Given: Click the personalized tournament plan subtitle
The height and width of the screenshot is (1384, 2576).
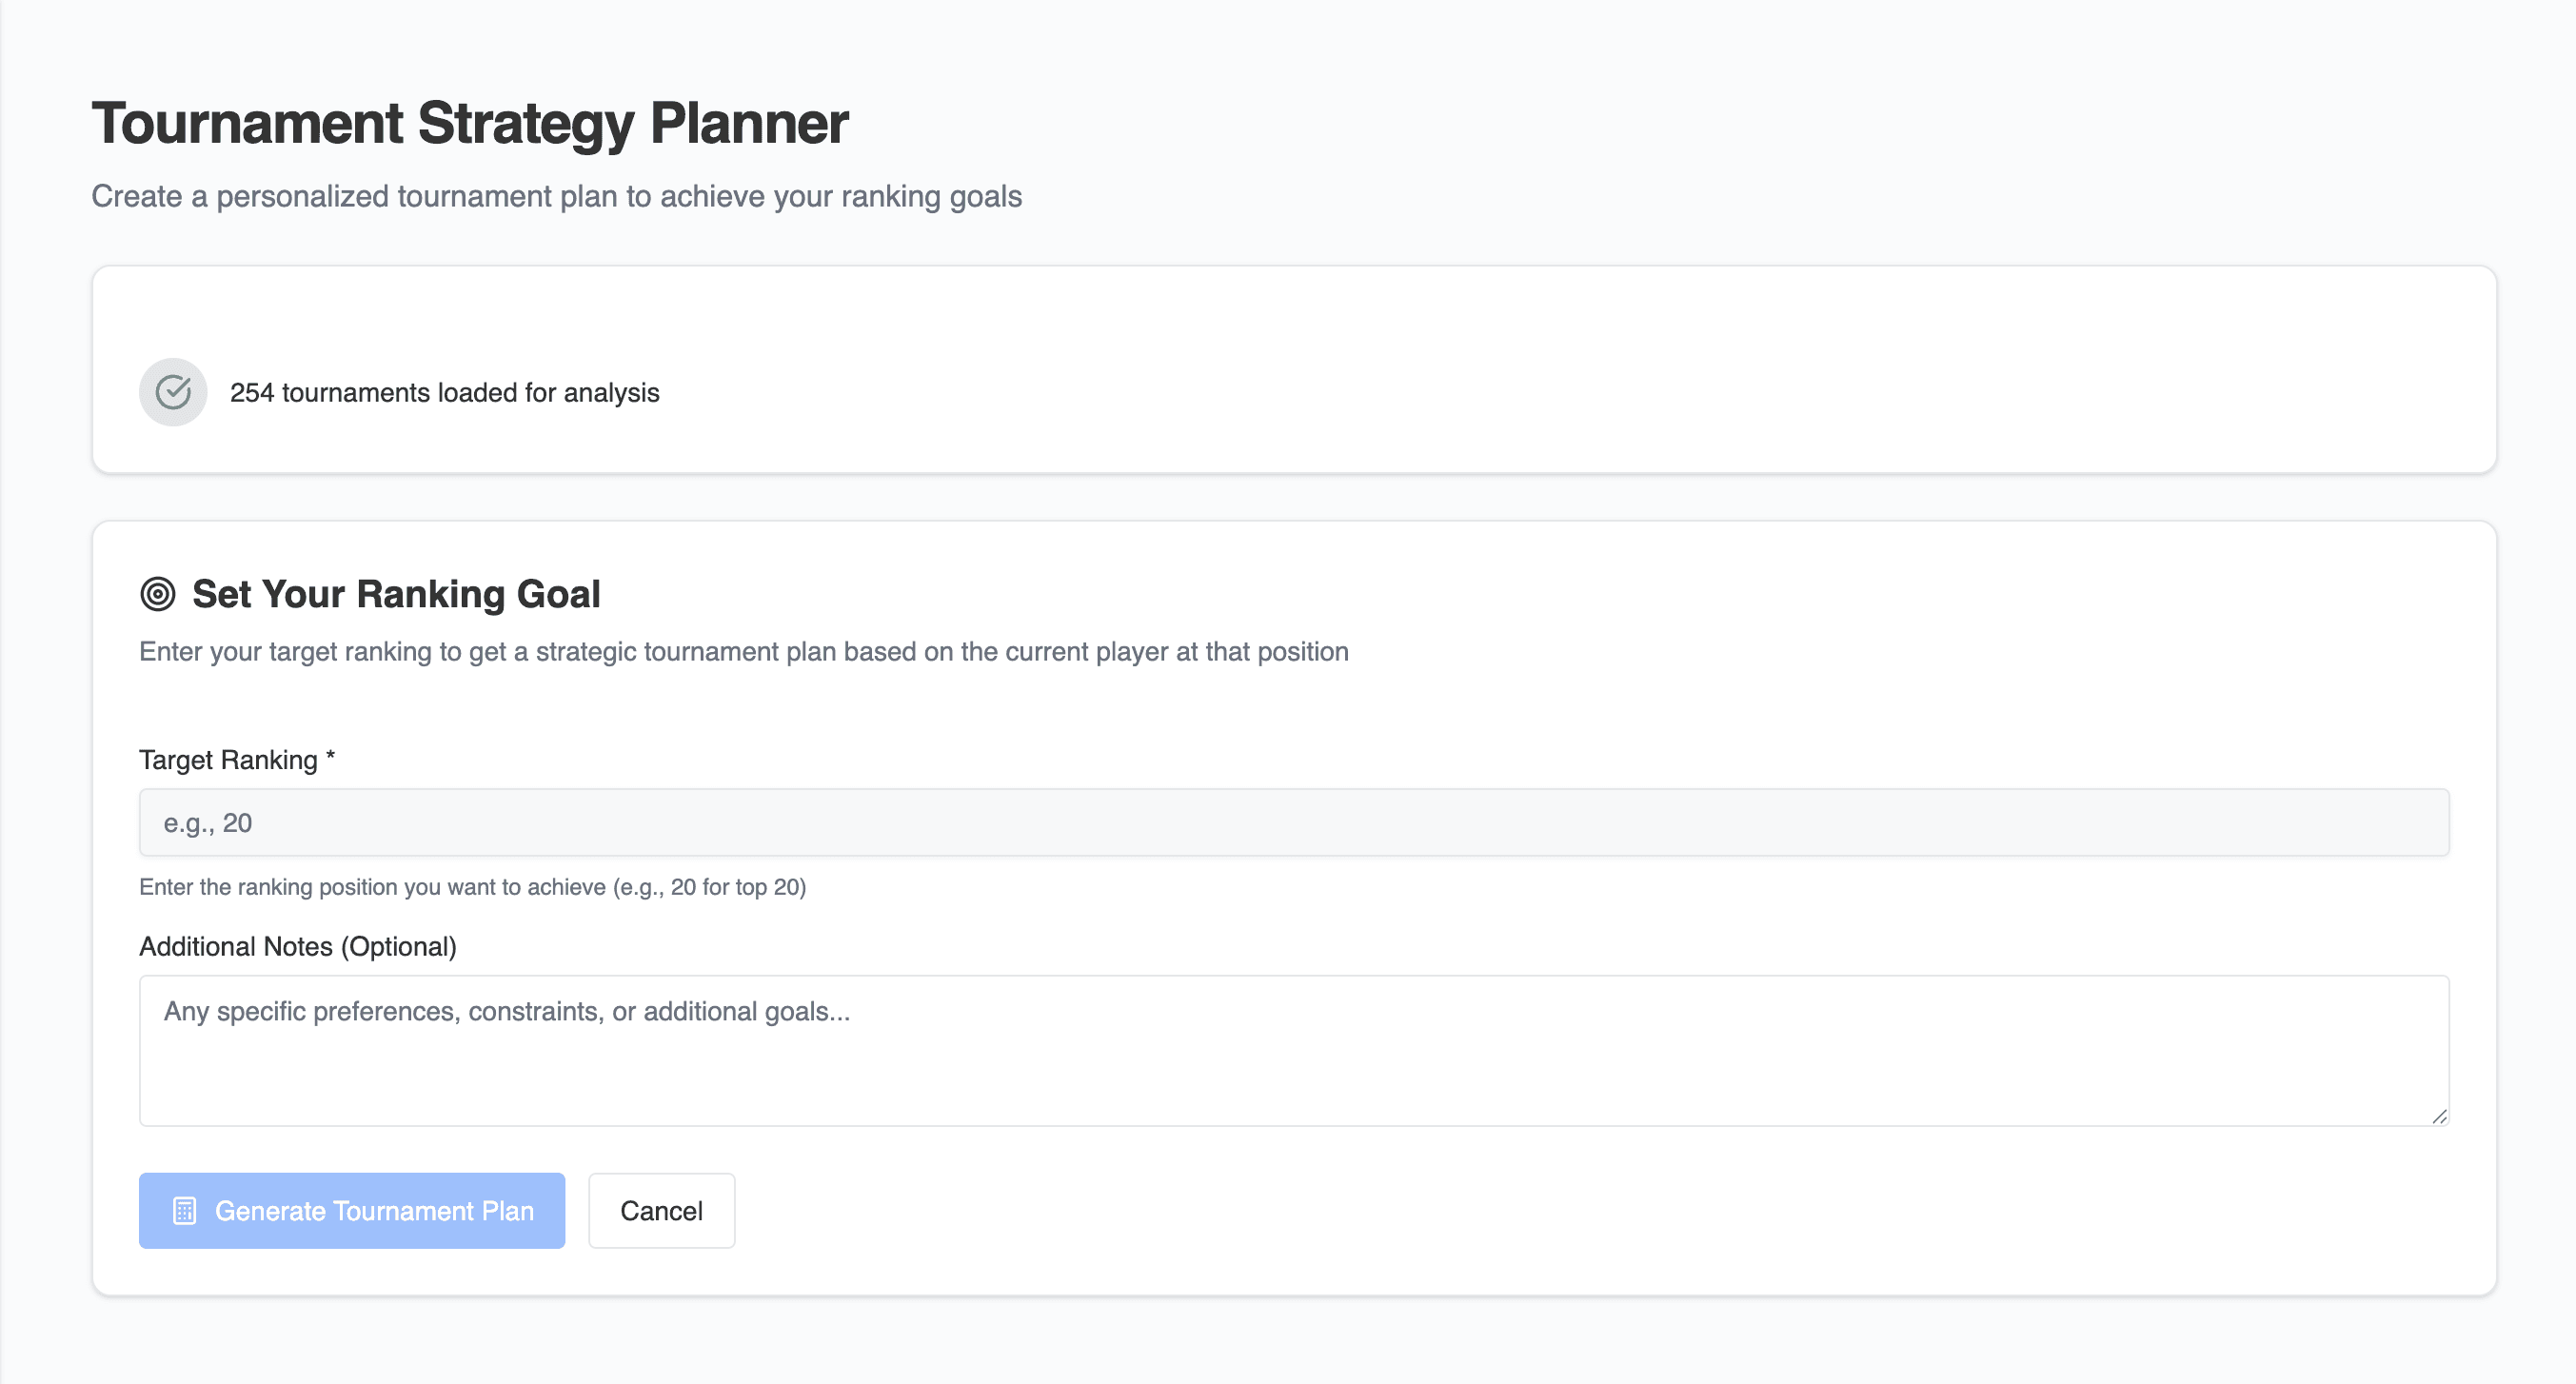Looking at the screenshot, I should pos(556,196).
